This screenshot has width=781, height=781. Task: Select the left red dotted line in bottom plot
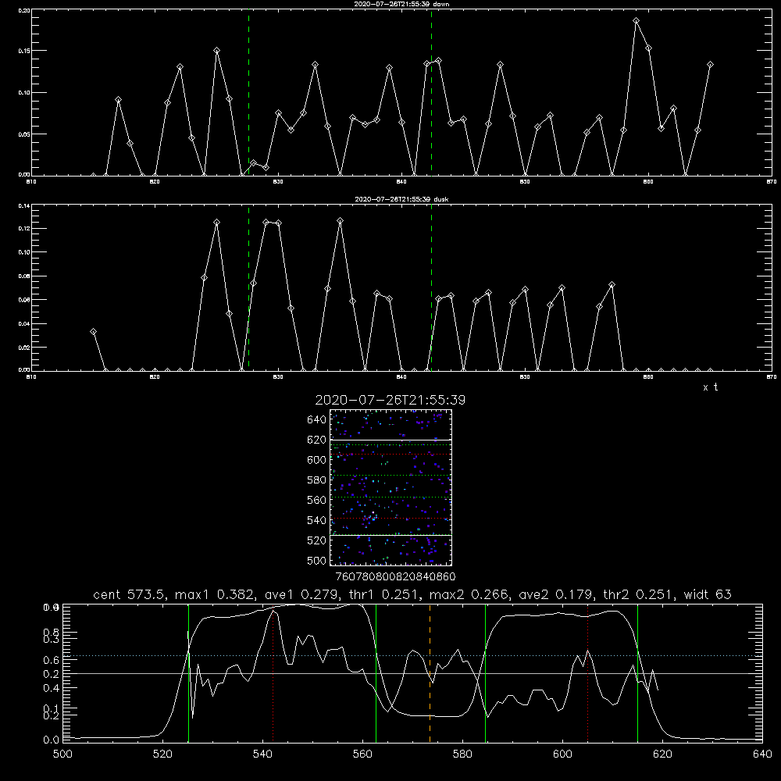273,673
